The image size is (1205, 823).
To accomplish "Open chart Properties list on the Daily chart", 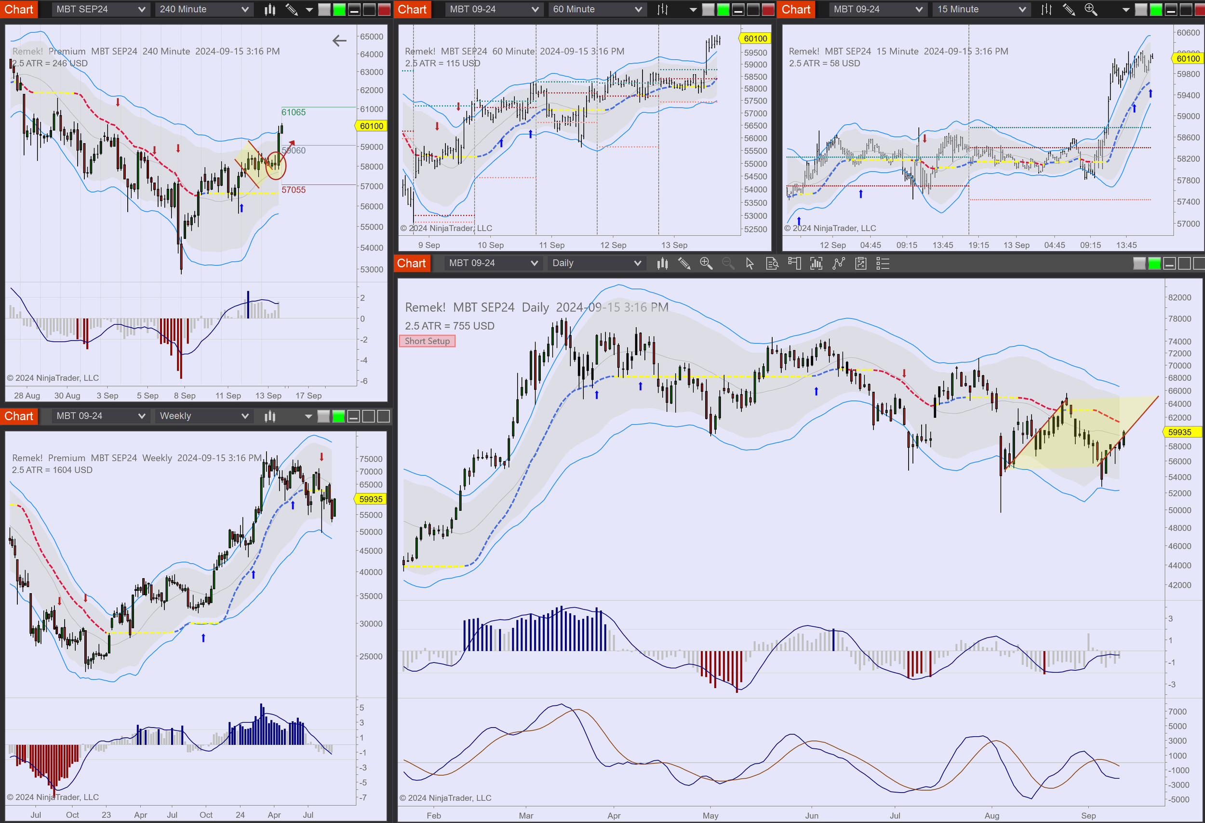I will (882, 264).
